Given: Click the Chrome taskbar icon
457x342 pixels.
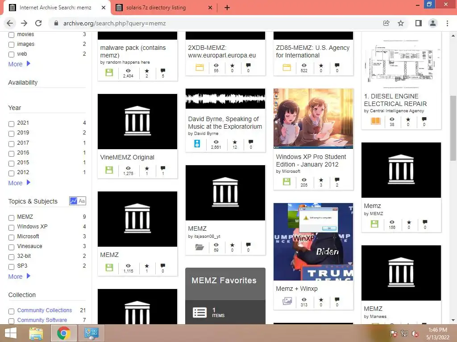Looking at the screenshot, I should tap(64, 333).
